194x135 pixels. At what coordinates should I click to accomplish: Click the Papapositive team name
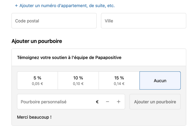108,57
